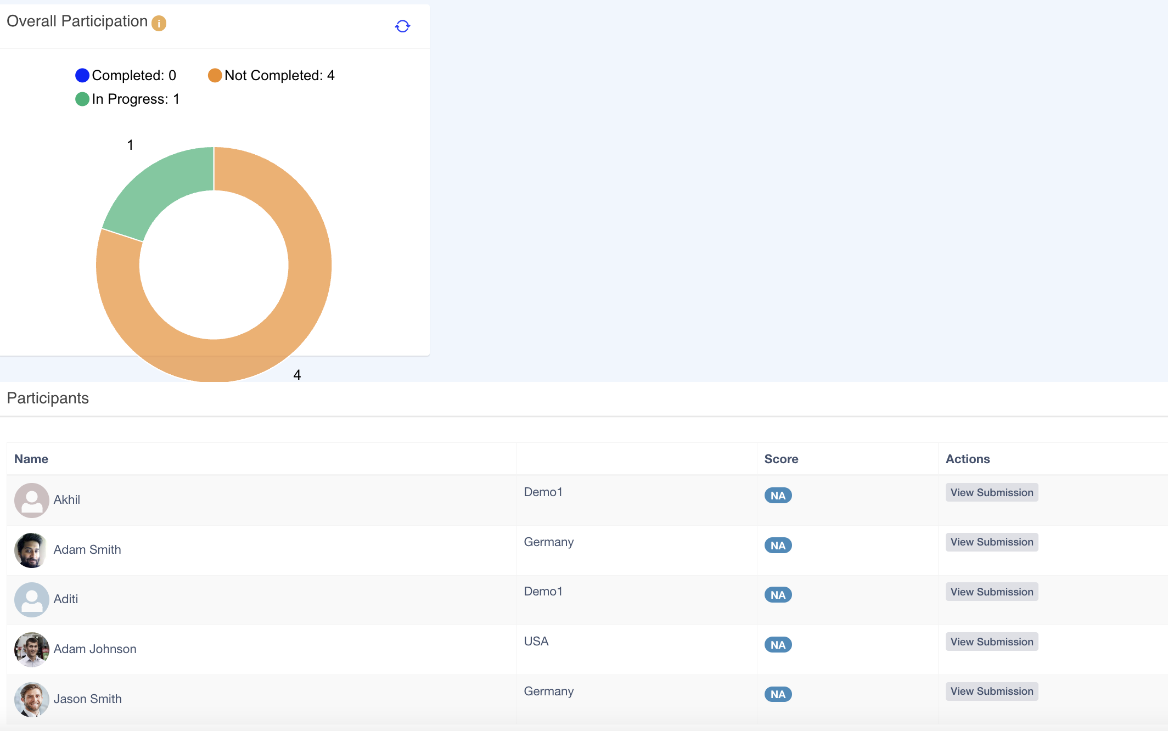The width and height of the screenshot is (1168, 731).
Task: Click Adam Smith's profile photo
Action: pyautogui.click(x=31, y=550)
